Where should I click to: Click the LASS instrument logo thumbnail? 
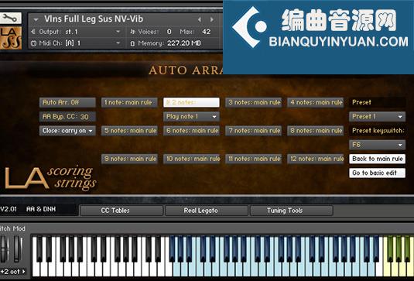pos(11,38)
